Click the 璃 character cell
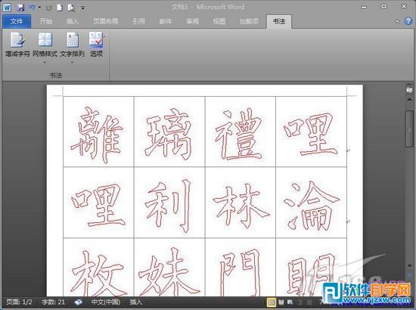 (169, 132)
